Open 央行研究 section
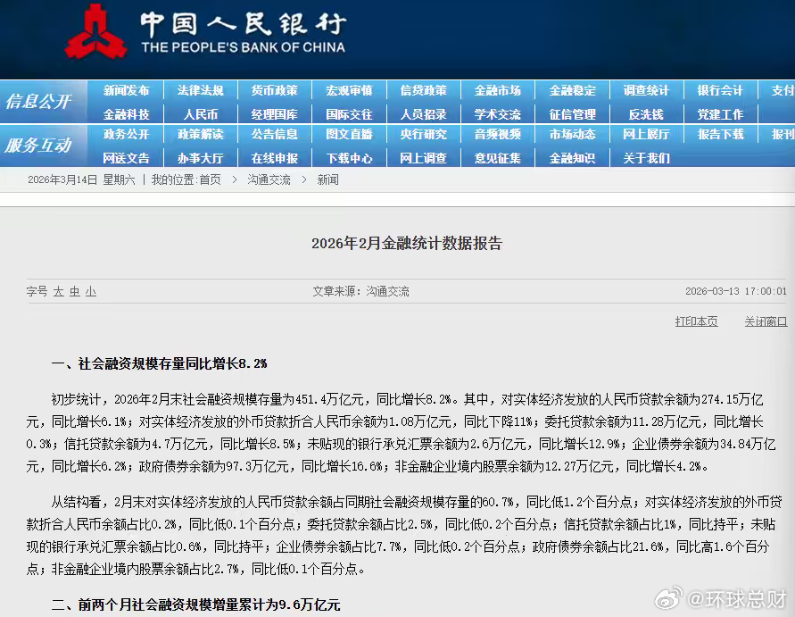Screen dimensions: 795x617 click(423, 135)
